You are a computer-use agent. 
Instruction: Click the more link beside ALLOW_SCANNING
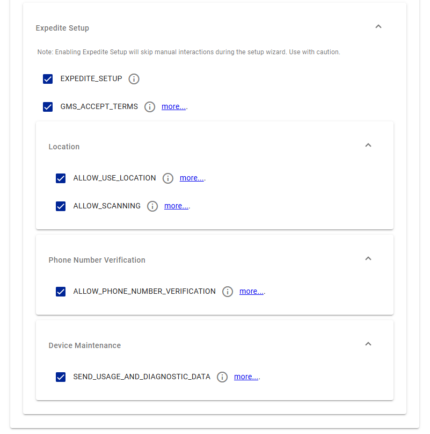pyautogui.click(x=176, y=206)
